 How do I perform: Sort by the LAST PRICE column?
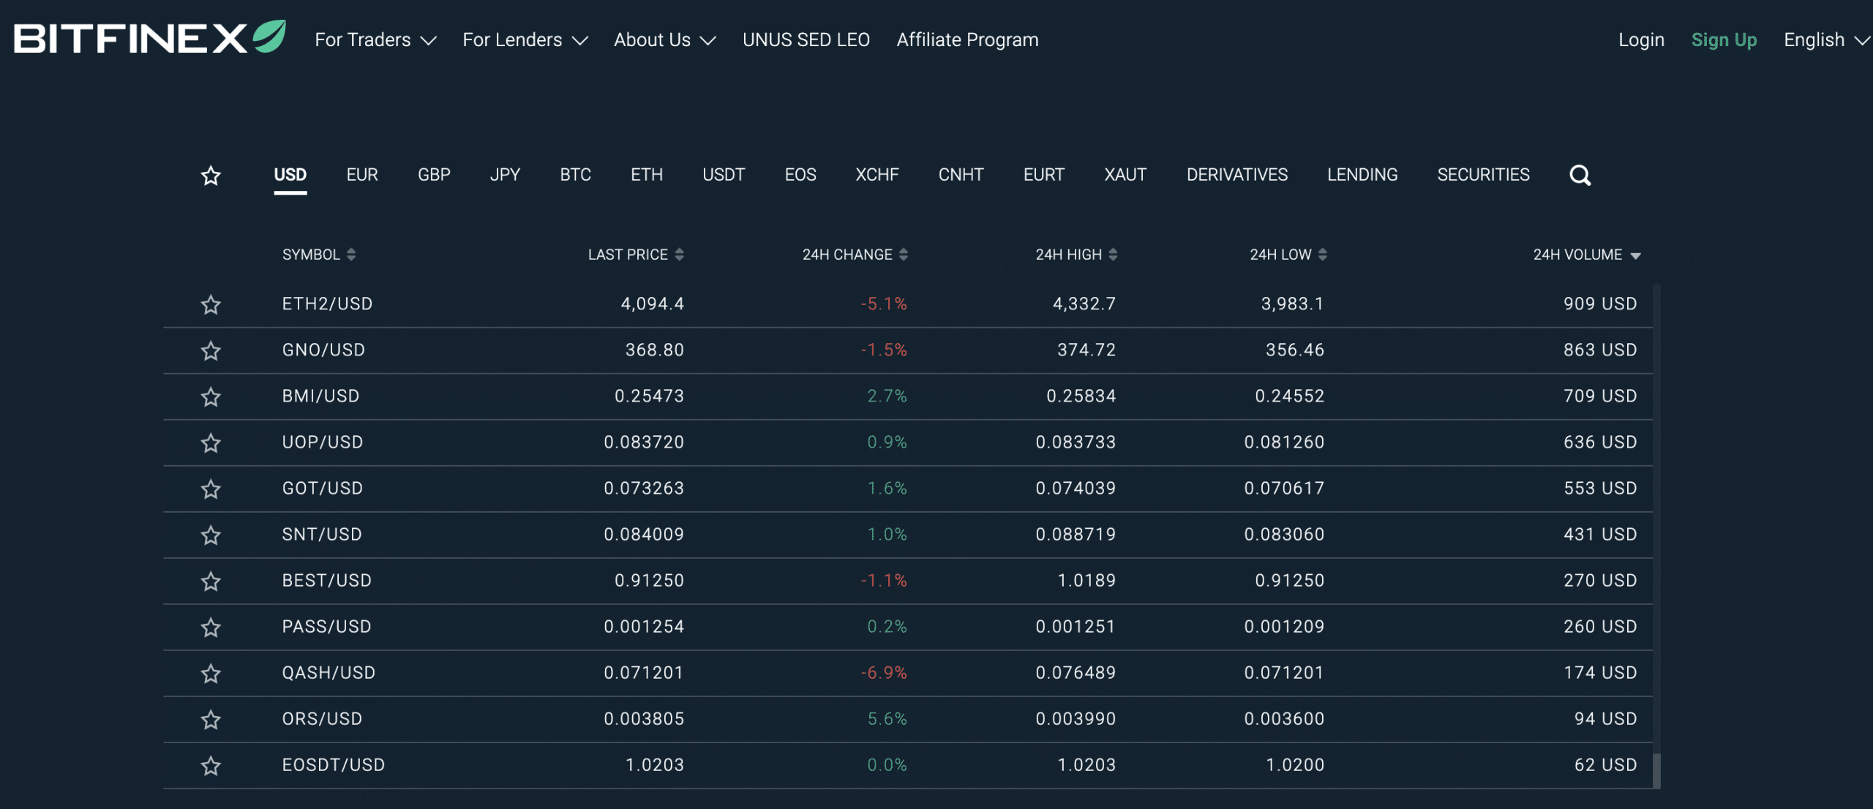[x=636, y=255]
